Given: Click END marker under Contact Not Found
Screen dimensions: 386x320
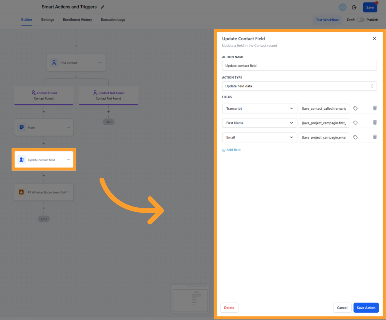Looking at the screenshot, I should pyautogui.click(x=108, y=122).
